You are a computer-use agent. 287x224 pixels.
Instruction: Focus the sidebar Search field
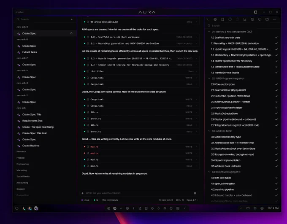coord(43,19)
